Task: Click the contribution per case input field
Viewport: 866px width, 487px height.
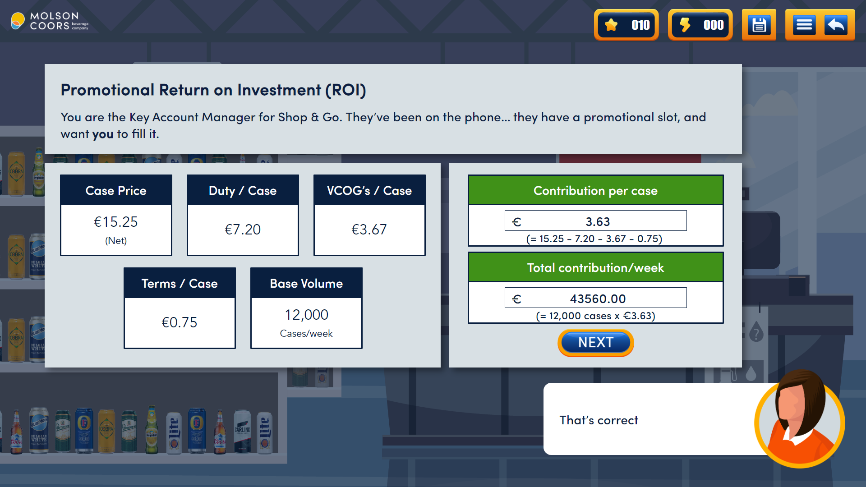Action: coord(595,221)
